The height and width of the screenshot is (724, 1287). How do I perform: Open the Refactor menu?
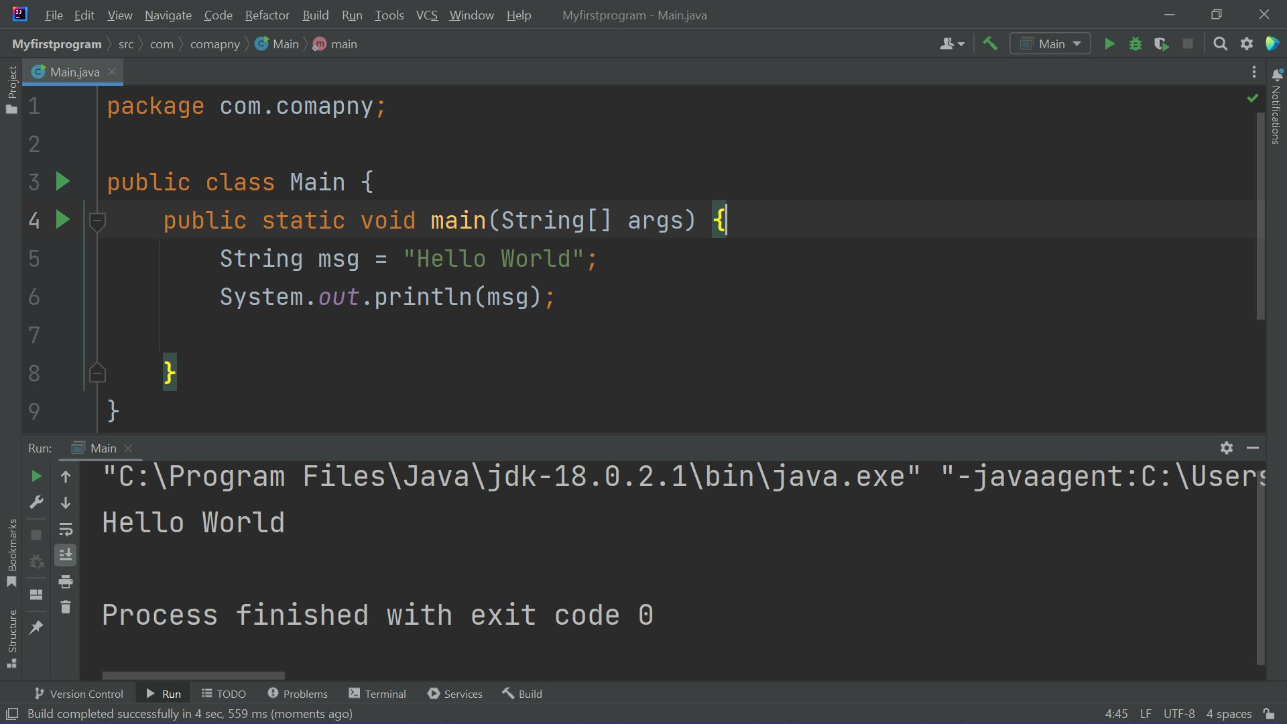click(267, 15)
